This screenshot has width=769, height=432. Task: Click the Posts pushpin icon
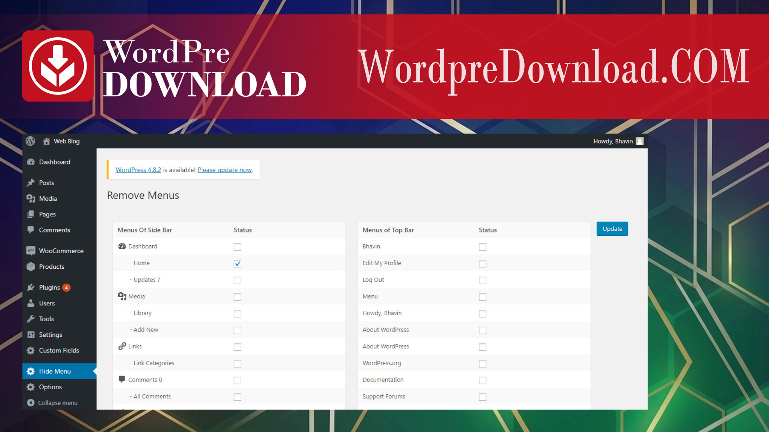coord(31,183)
